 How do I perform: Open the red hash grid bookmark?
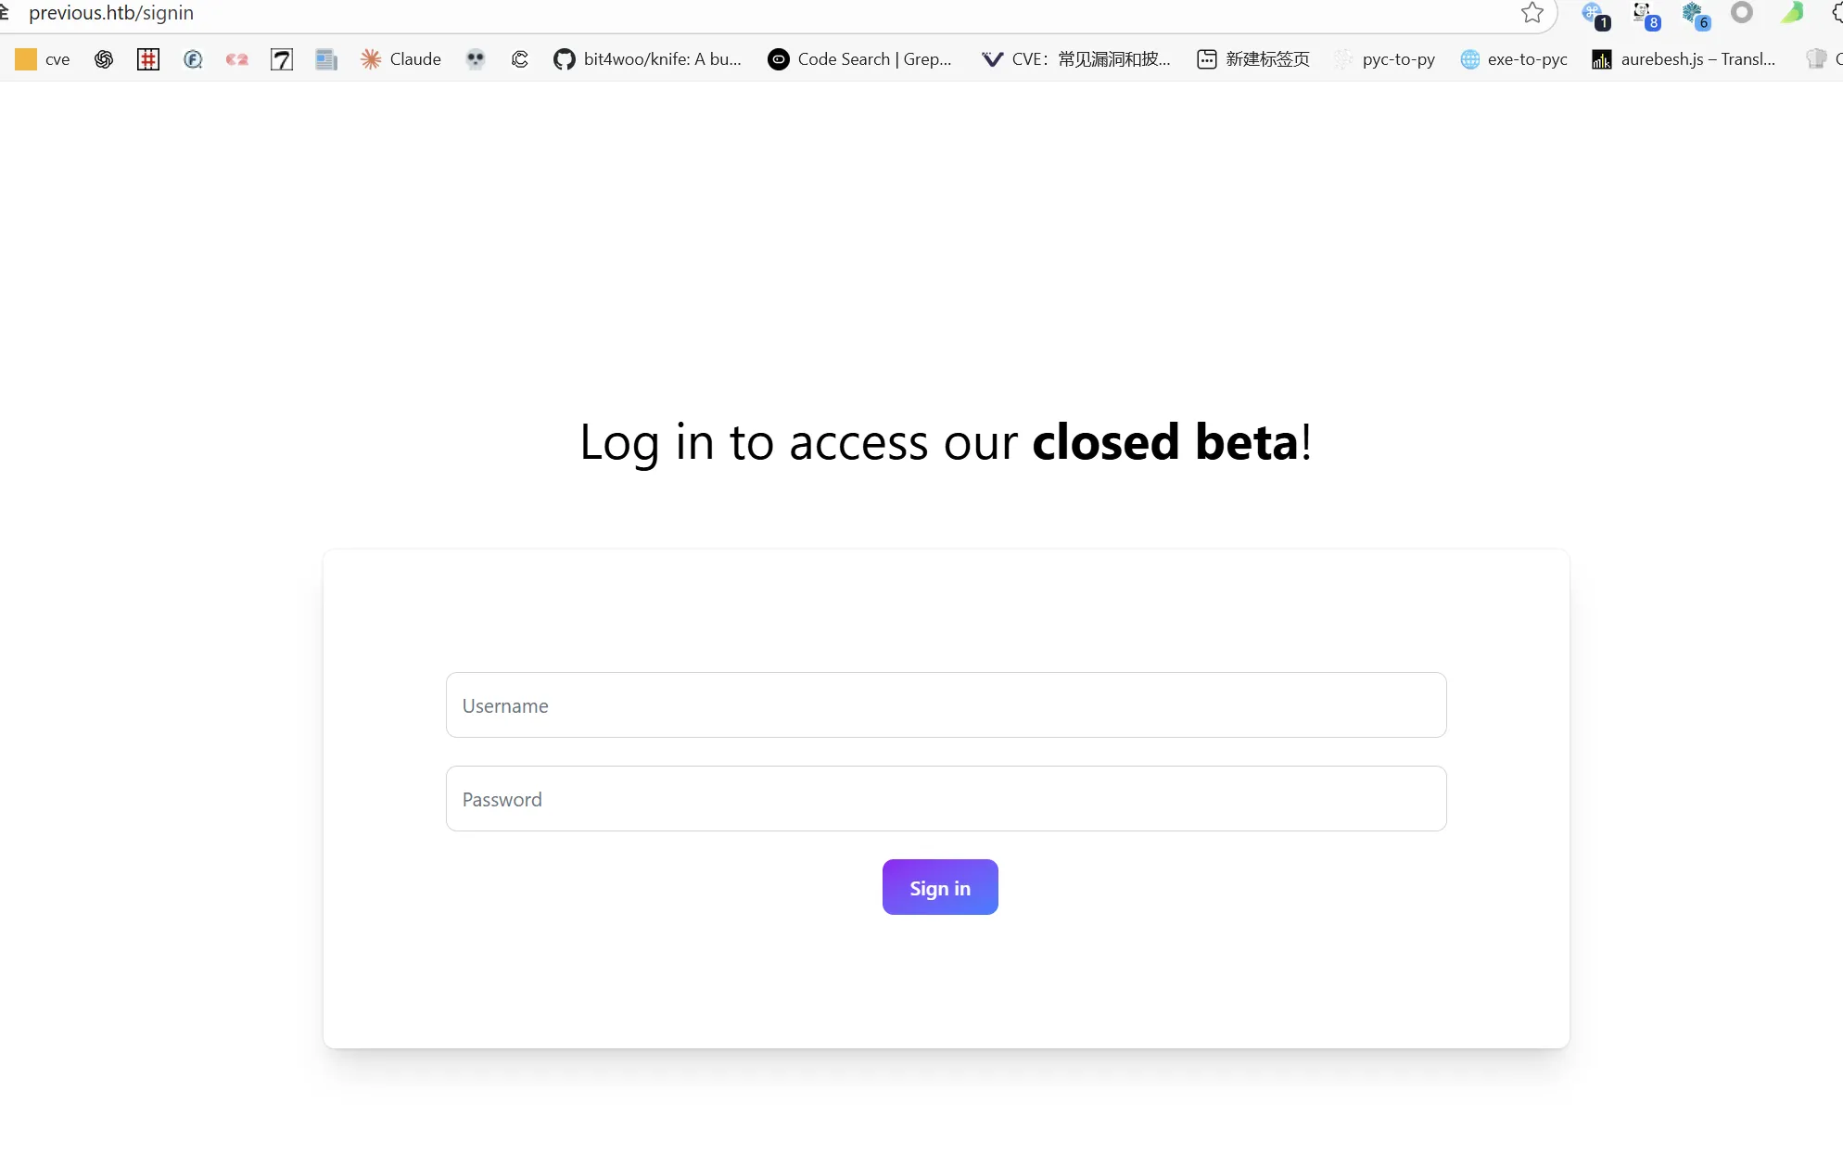[x=148, y=59]
